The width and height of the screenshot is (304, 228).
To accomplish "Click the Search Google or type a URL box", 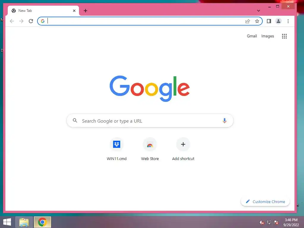I will [150, 121].
